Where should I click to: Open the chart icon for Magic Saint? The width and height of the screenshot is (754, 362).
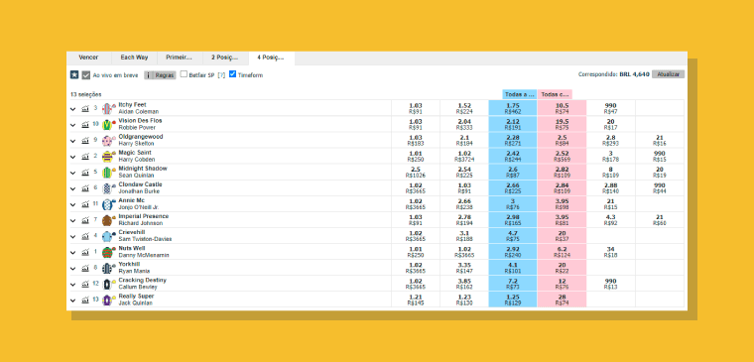(x=85, y=157)
